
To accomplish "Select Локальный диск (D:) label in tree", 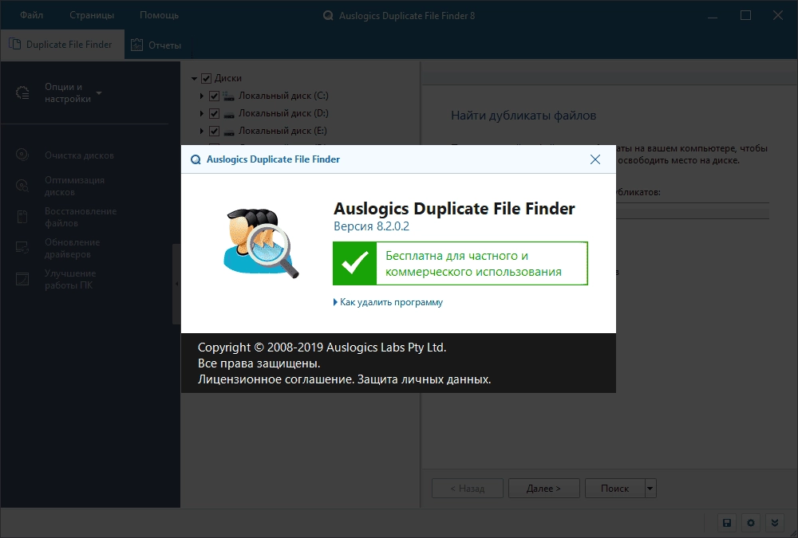I will click(x=283, y=113).
